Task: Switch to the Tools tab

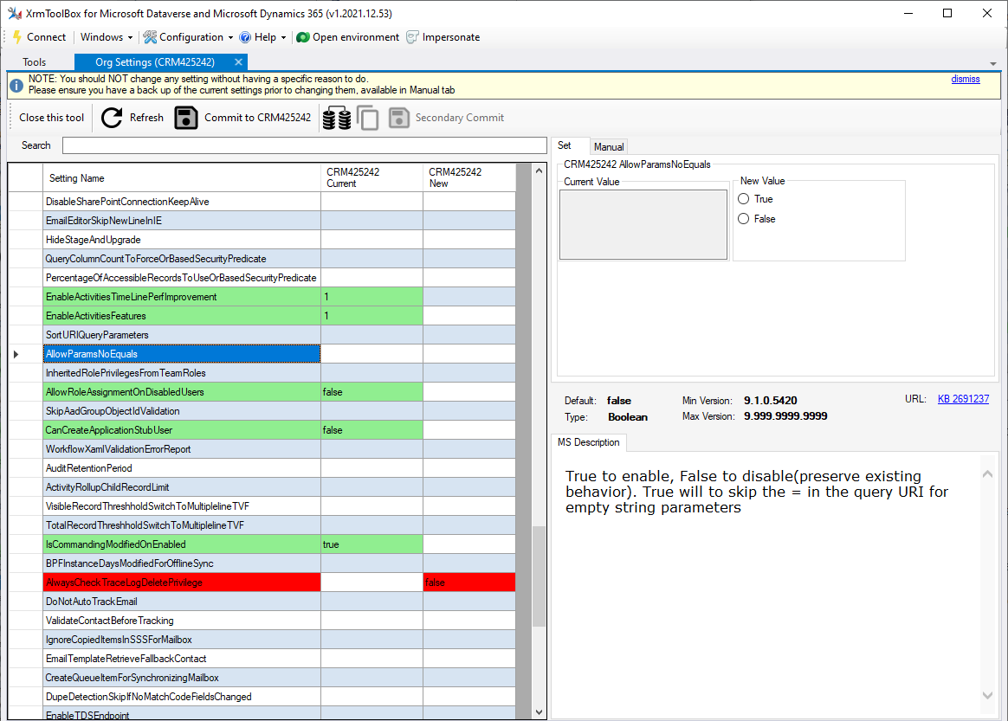Action: (34, 62)
